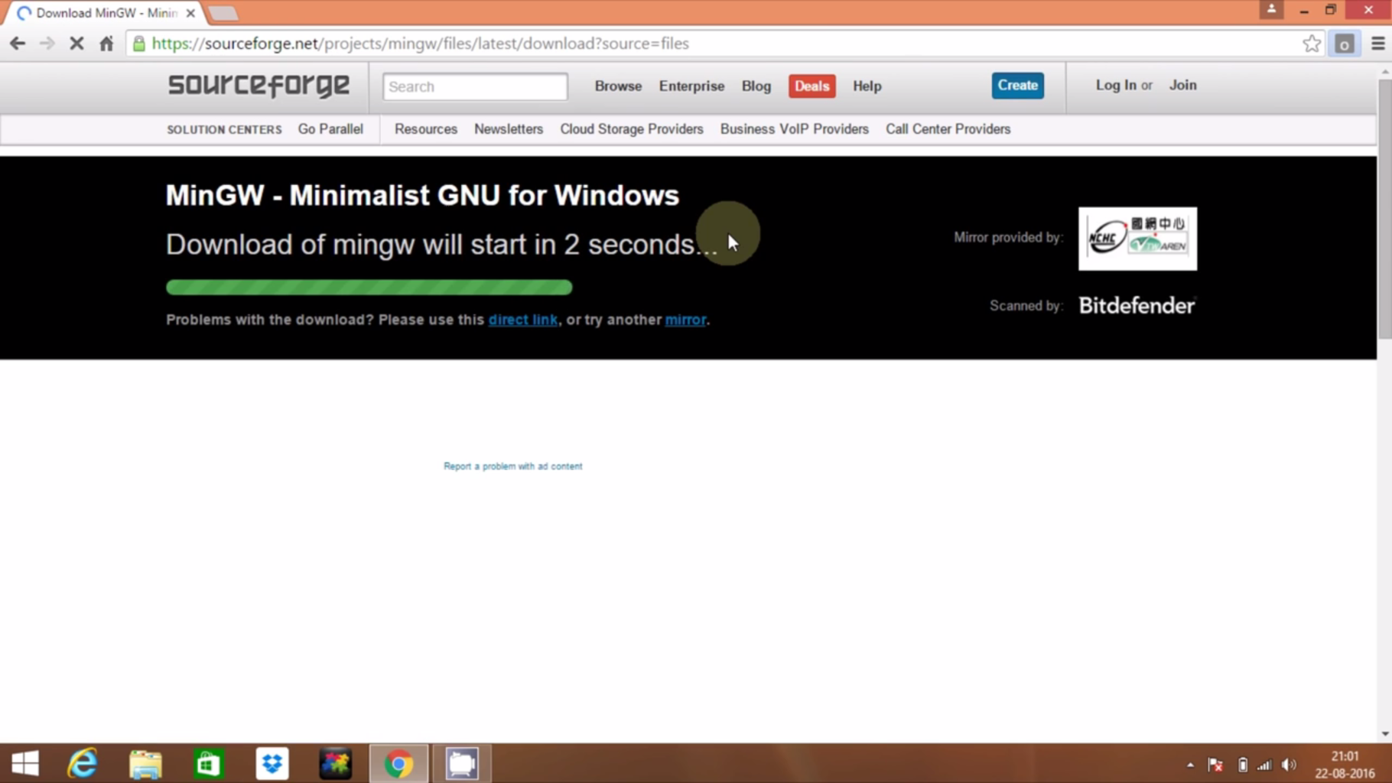Open the Chrome menu (hamburger icon)
1392x783 pixels.
(1377, 44)
